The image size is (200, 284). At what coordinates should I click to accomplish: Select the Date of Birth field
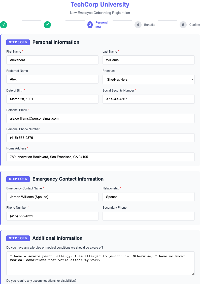[52, 99]
